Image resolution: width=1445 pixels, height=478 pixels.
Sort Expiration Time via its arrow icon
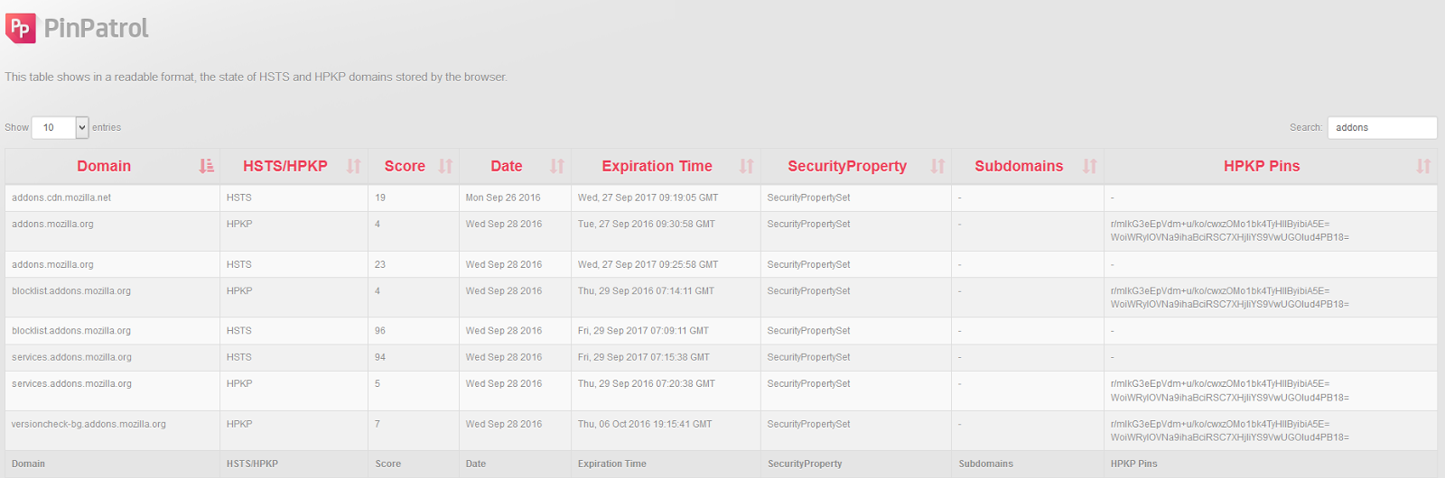pos(746,166)
